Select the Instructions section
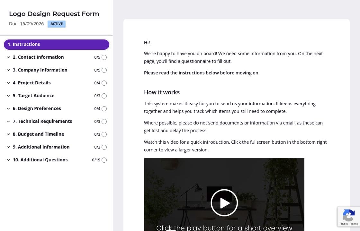Viewport: 360px width, 231px height. pos(57,45)
